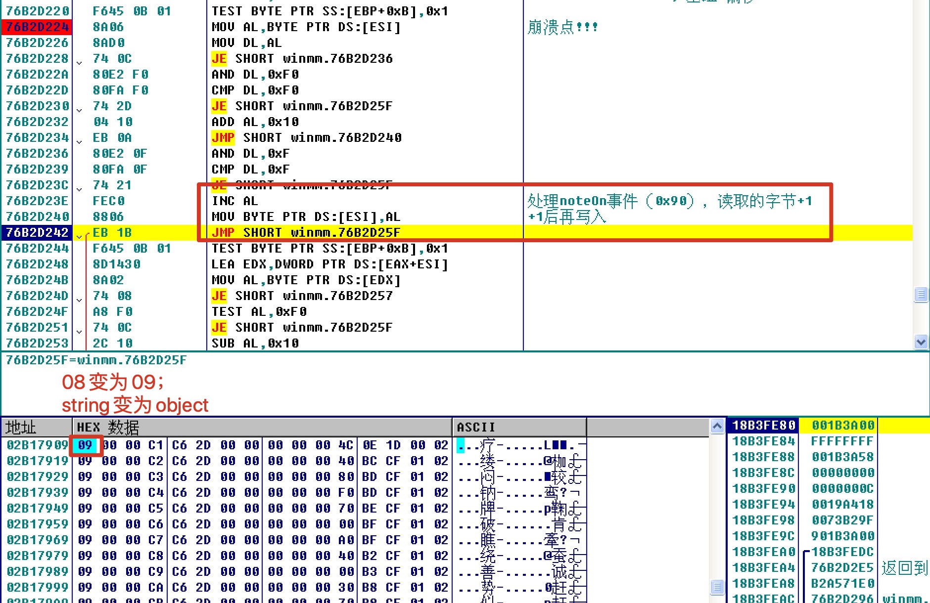The image size is (930, 603).
Task: Select MOV AL,BYTE PTR DS:[EDX] instruction
Action: pos(306,280)
